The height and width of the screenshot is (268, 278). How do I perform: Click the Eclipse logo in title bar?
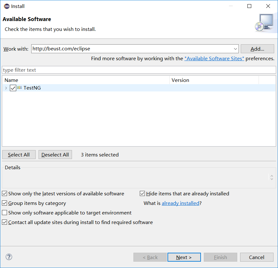tap(7, 6)
